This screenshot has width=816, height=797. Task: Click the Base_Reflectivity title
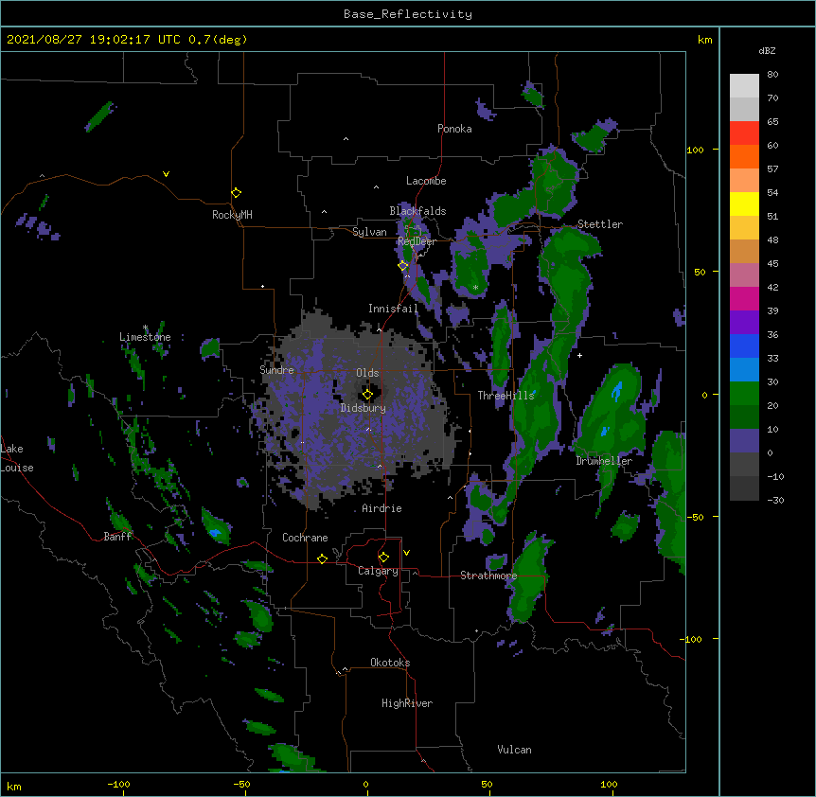tap(408, 14)
